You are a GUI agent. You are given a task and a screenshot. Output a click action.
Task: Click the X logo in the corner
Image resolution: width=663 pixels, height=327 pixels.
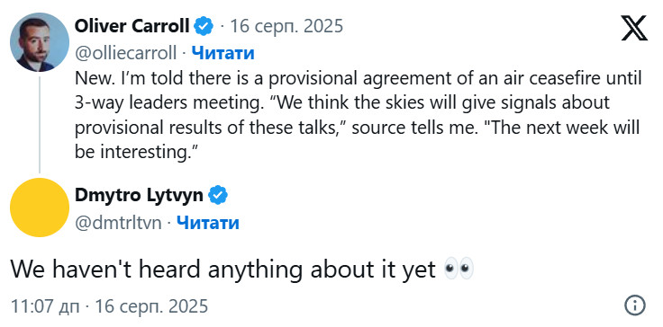tap(634, 28)
